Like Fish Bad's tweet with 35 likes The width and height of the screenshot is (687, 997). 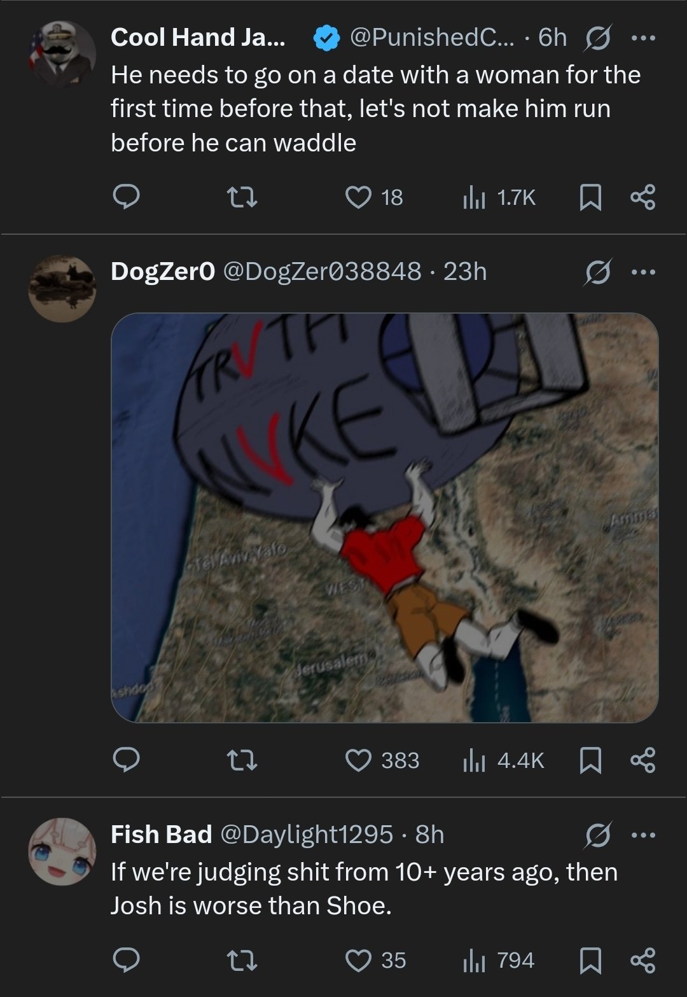[x=359, y=960]
